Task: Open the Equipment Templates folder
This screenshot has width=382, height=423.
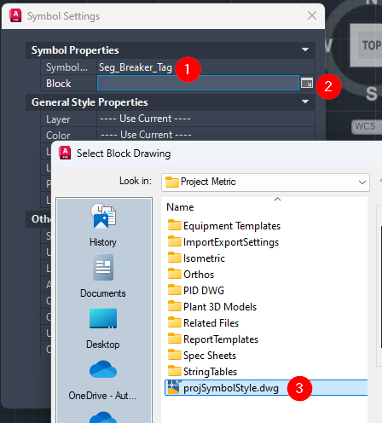Action: click(232, 226)
